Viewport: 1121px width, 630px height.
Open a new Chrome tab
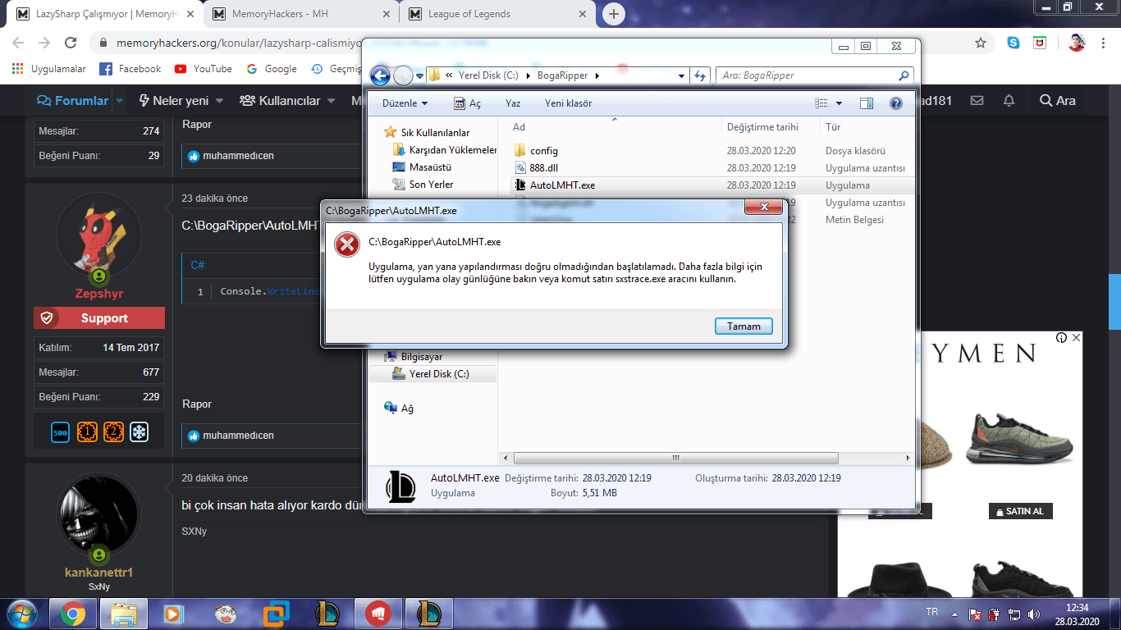pos(613,14)
